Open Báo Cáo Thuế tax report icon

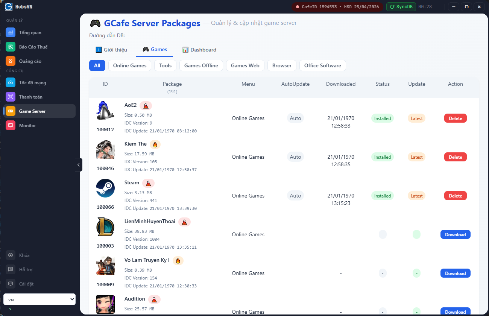11,47
